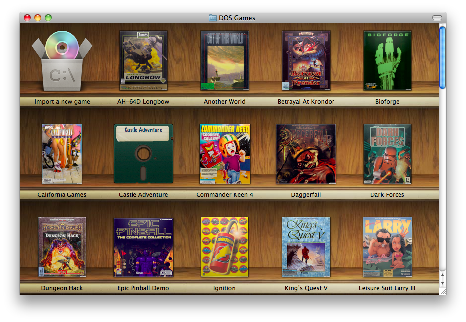Click the scroll down arrow in scrollbar
Image resolution: width=466 pixels, height=322 pixels.
pos(443,283)
